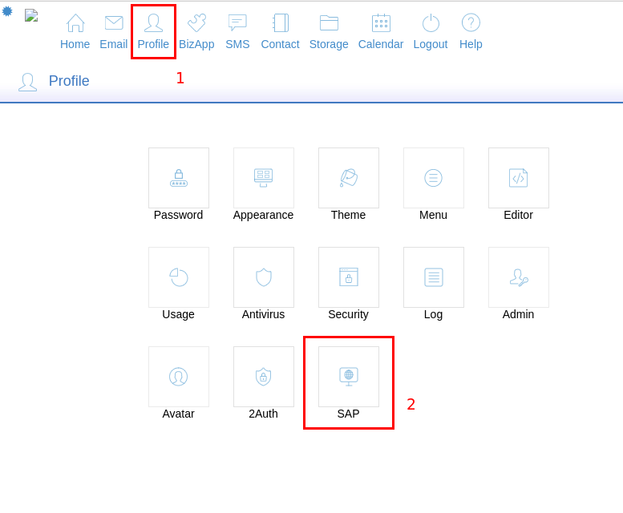
Task: Open the Admin user key tile
Action: [x=519, y=277]
